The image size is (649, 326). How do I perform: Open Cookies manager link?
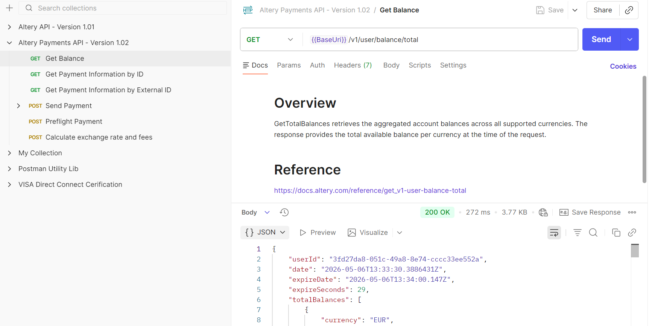[623, 66]
